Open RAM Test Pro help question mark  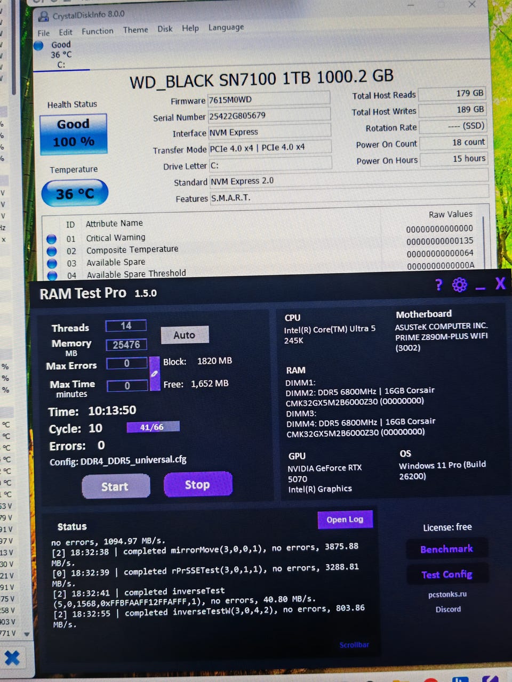pyautogui.click(x=438, y=285)
